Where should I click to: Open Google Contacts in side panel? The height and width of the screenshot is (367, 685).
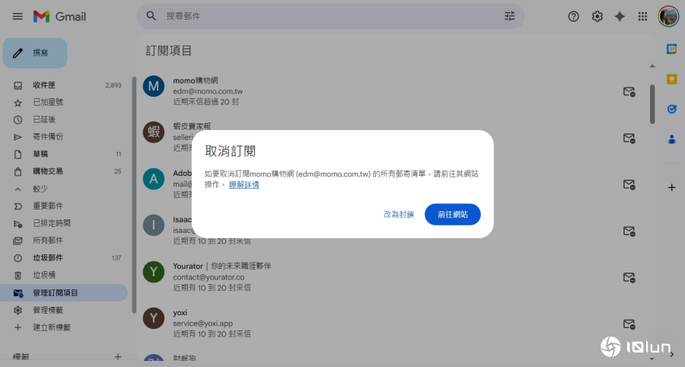click(671, 139)
